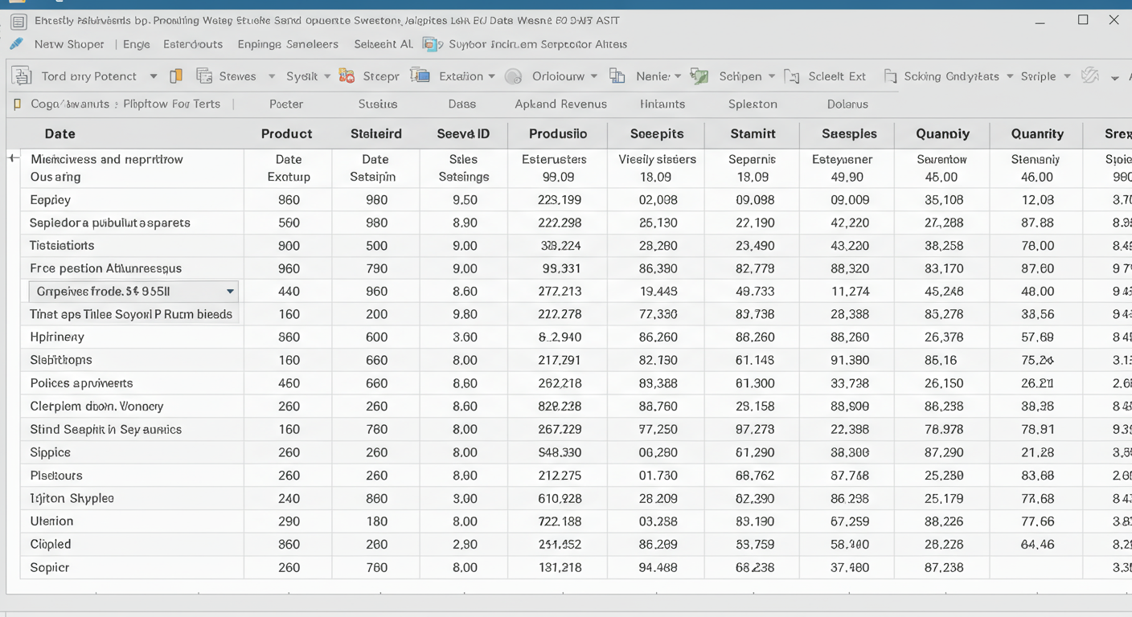
Task: Click the green Schipen icon
Action: [699, 76]
